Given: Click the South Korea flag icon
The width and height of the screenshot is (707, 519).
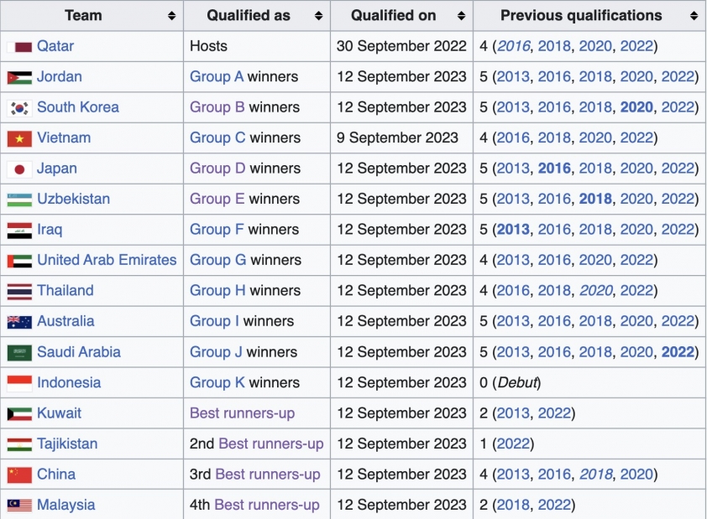Looking at the screenshot, I should (19, 108).
